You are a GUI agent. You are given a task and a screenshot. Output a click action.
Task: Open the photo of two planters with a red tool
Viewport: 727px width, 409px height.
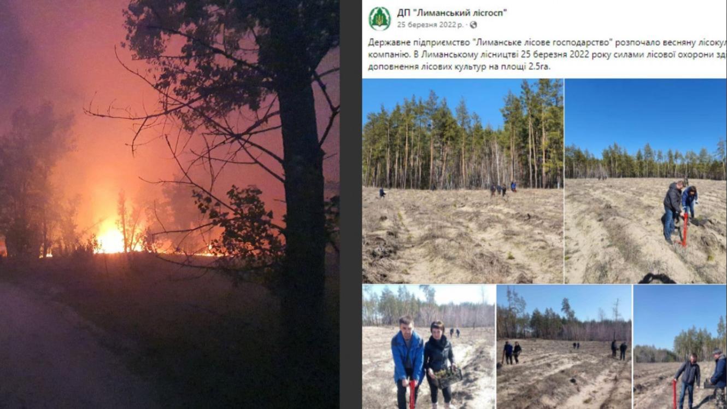[x=646, y=181]
